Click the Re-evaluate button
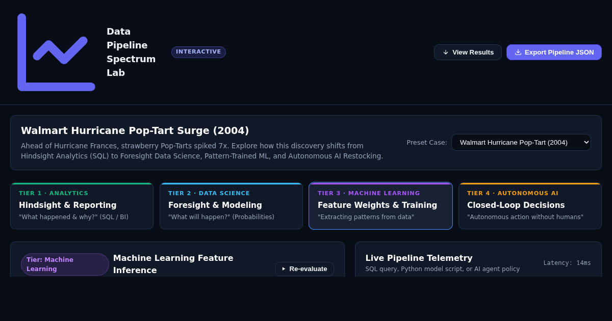The image size is (612, 321). pos(304,269)
